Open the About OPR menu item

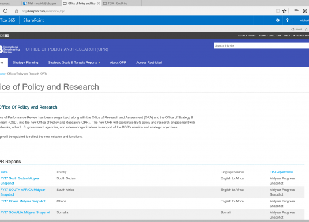(118, 63)
